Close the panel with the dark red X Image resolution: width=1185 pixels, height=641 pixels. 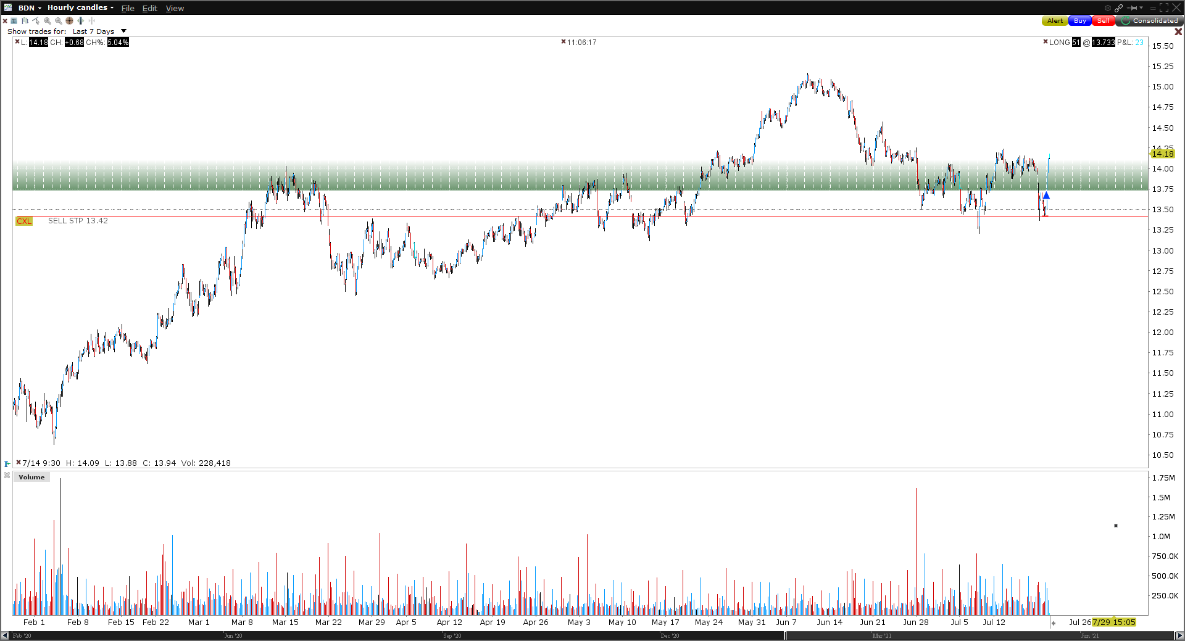tap(1178, 31)
